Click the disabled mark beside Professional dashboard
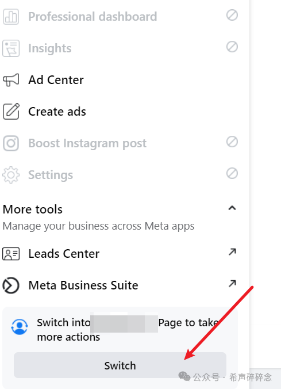Screen dimensions: 281x389 pyautogui.click(x=232, y=15)
